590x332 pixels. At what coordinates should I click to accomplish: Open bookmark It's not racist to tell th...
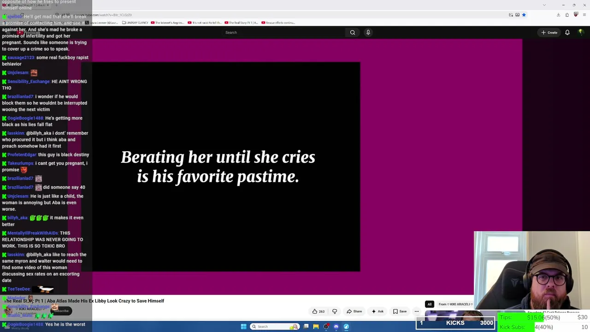(205, 23)
